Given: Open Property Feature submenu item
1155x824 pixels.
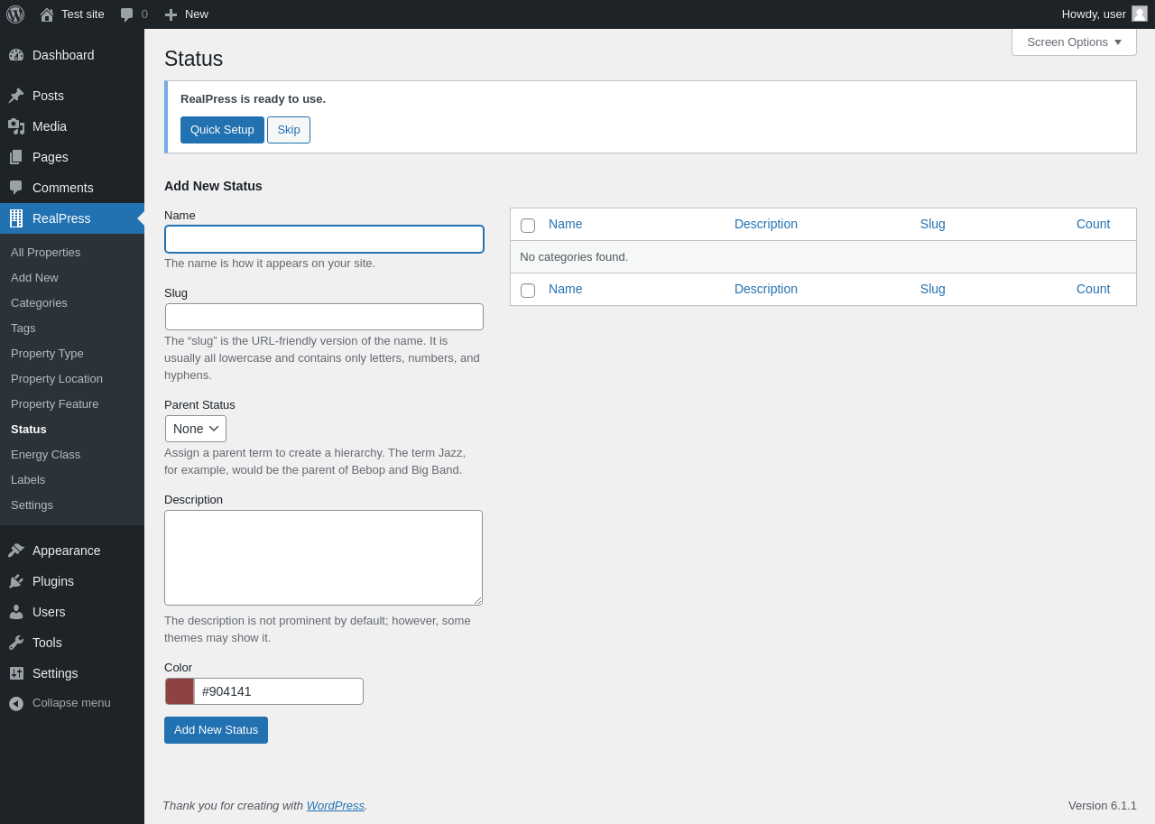Looking at the screenshot, I should [55, 404].
